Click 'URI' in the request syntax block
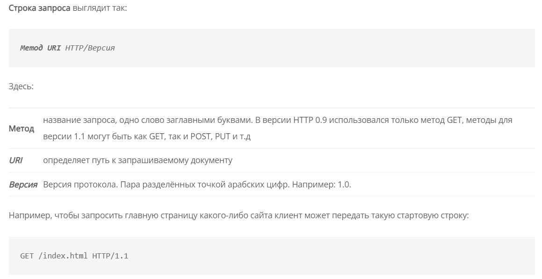 54,48
